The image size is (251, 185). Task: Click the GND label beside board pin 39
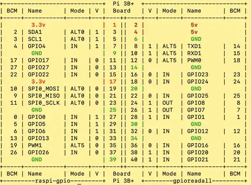(x=37, y=159)
